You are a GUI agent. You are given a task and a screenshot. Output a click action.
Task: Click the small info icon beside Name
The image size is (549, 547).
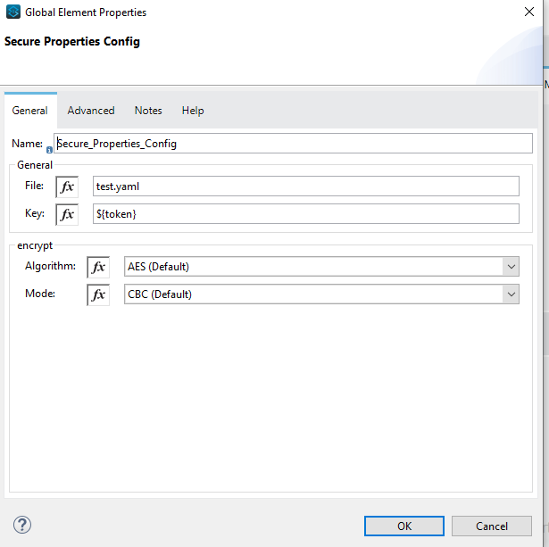pyautogui.click(x=49, y=150)
